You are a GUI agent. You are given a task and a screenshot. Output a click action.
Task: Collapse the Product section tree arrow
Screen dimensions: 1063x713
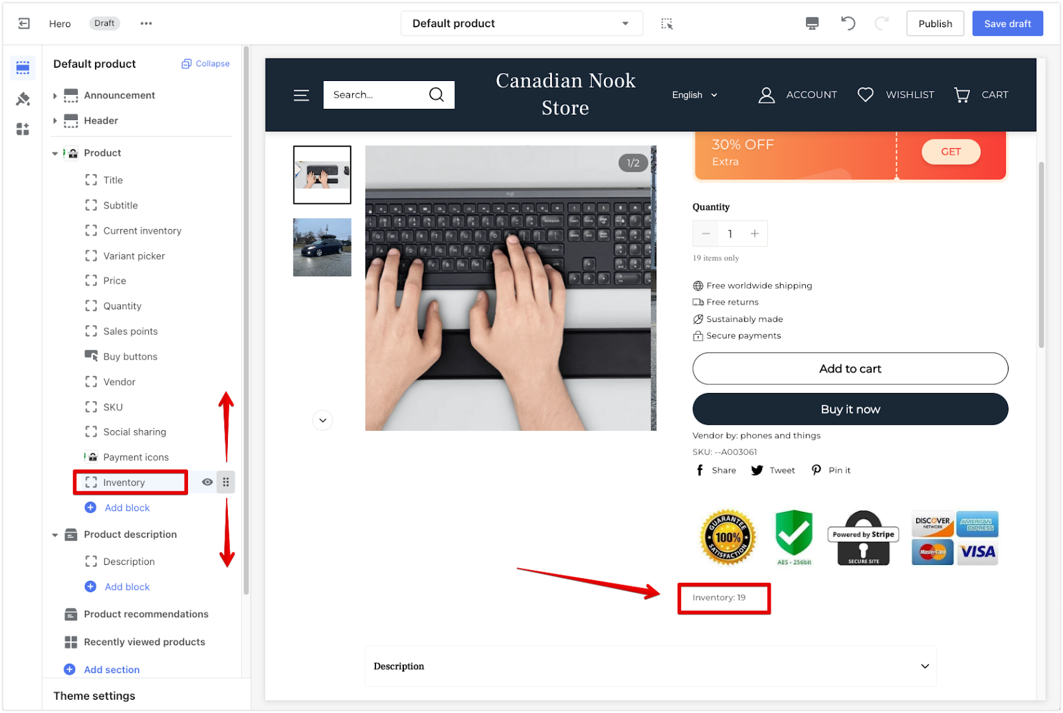(x=55, y=153)
